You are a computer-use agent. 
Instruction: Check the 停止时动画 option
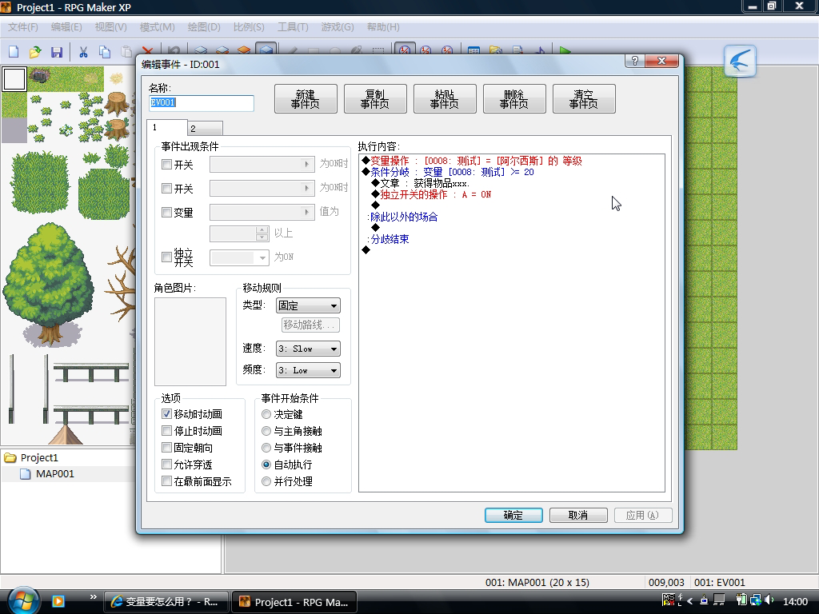click(166, 431)
